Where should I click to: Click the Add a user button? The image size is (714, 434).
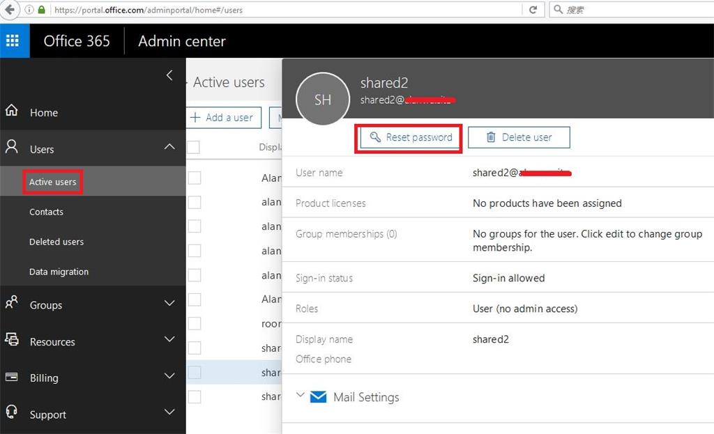coord(224,118)
